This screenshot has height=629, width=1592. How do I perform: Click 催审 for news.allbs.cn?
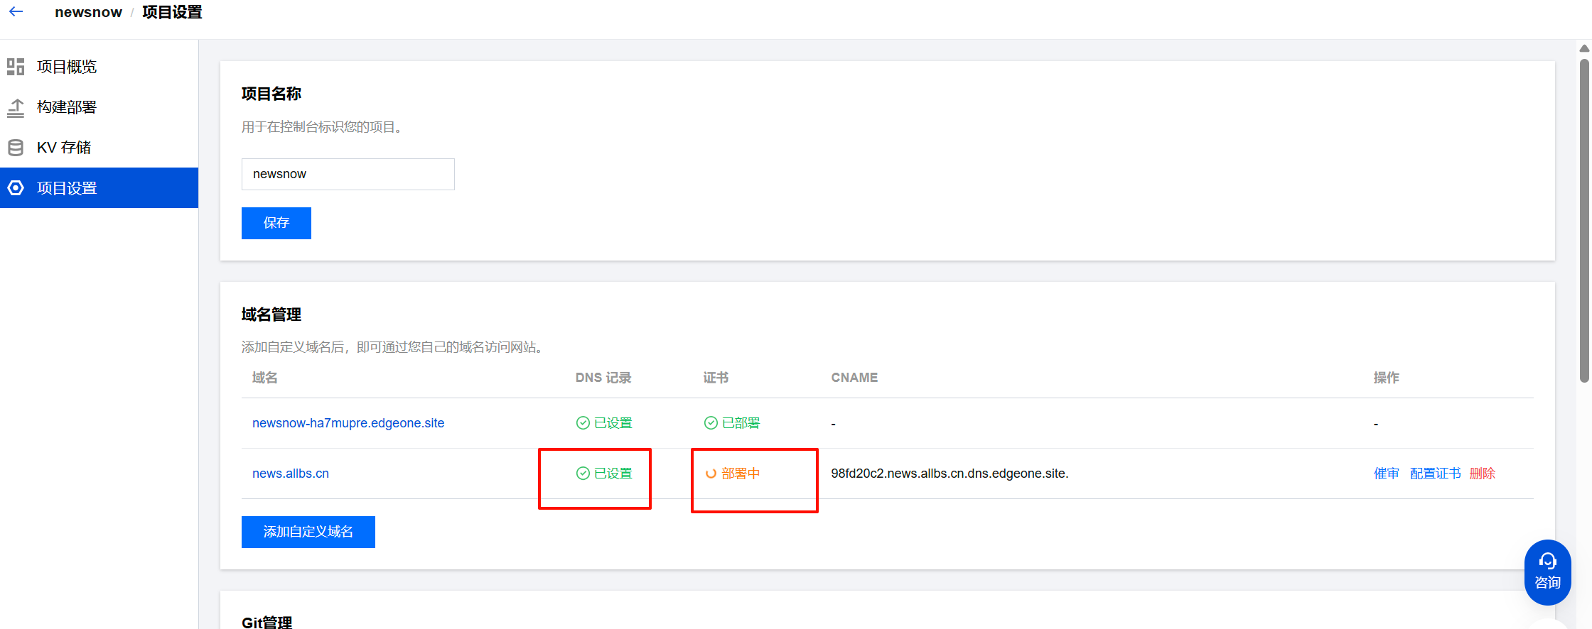coord(1387,474)
